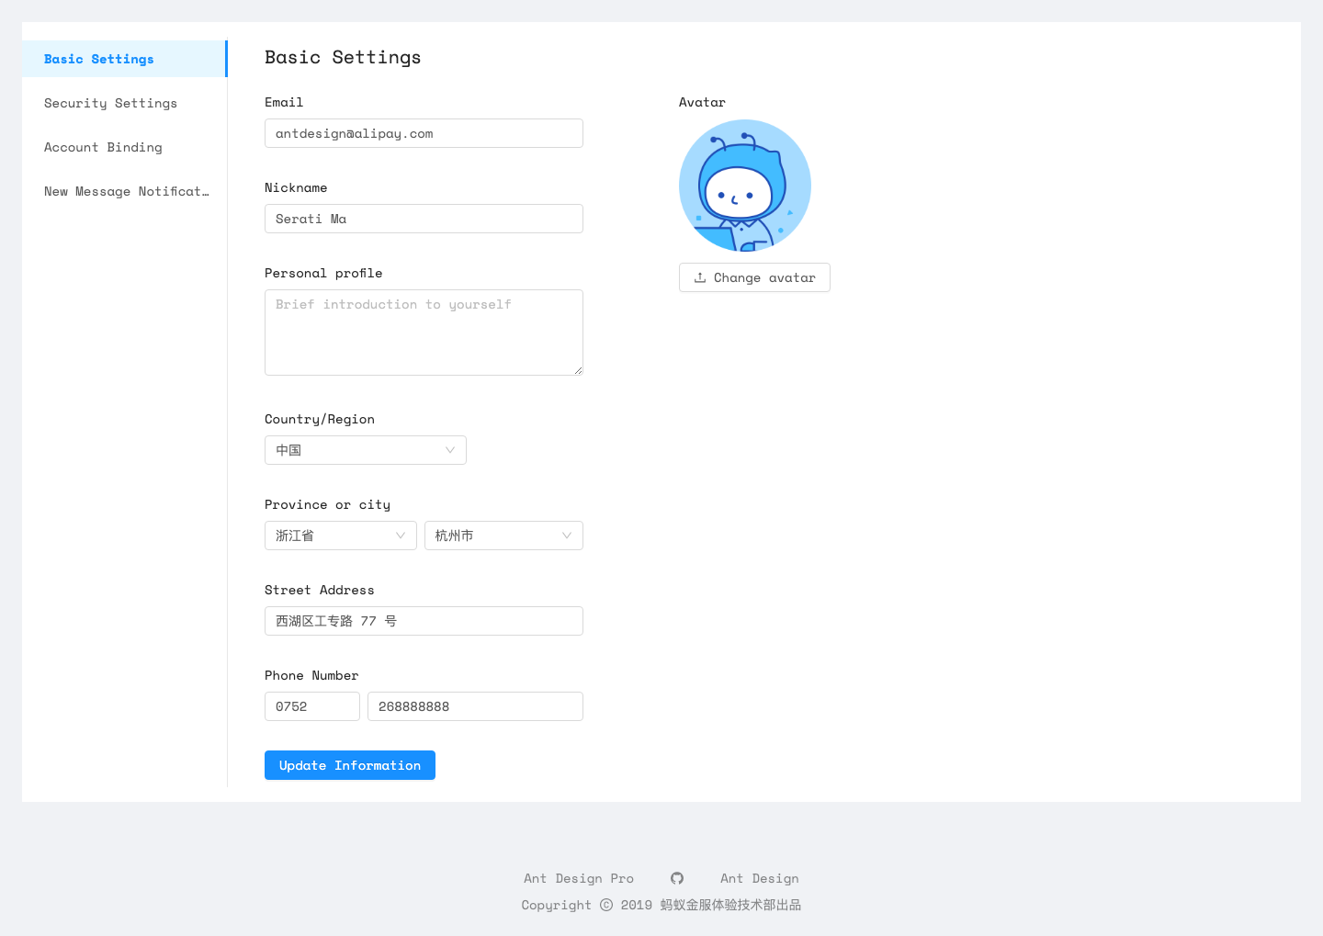
Task: Focus the Street Address input
Action: coord(424,621)
